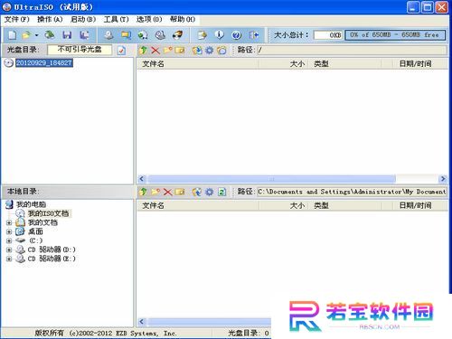Image resolution: width=452 pixels, height=339 pixels.
Task: Click the Compress ISO yellow icon
Action: (126, 35)
